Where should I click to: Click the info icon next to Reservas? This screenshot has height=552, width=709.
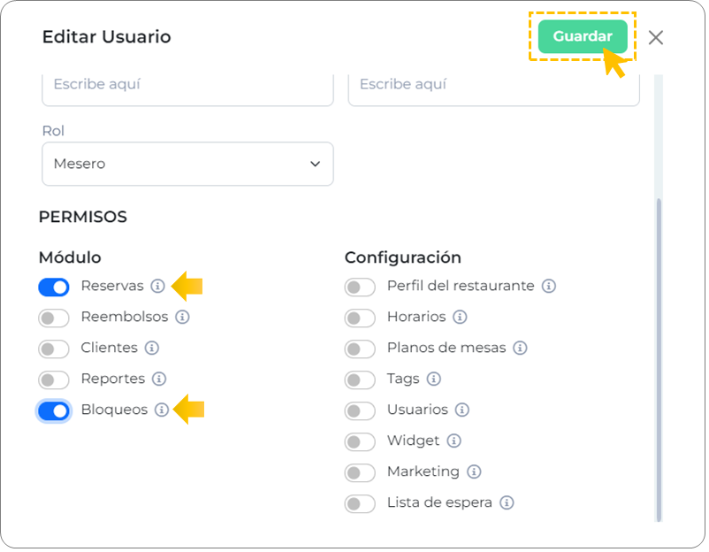click(157, 287)
